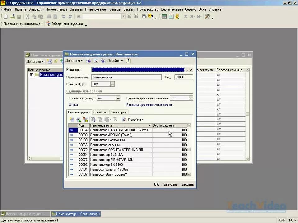Click the Ставка НДС selection ellipsis button
This screenshot has width=298, height=223.
(x=112, y=84)
